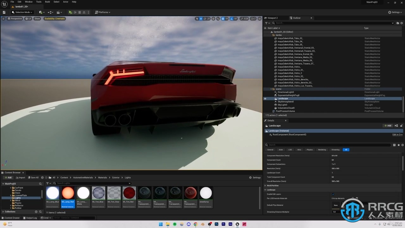
Task: Activate the Translate gizmo tool
Action: 201,19
